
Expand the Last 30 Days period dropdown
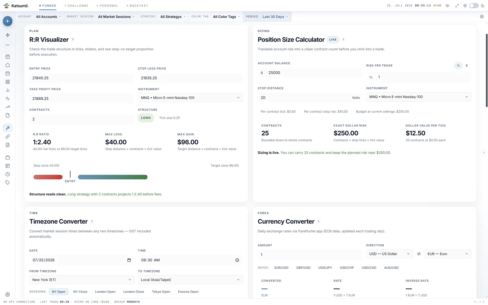(275, 16)
